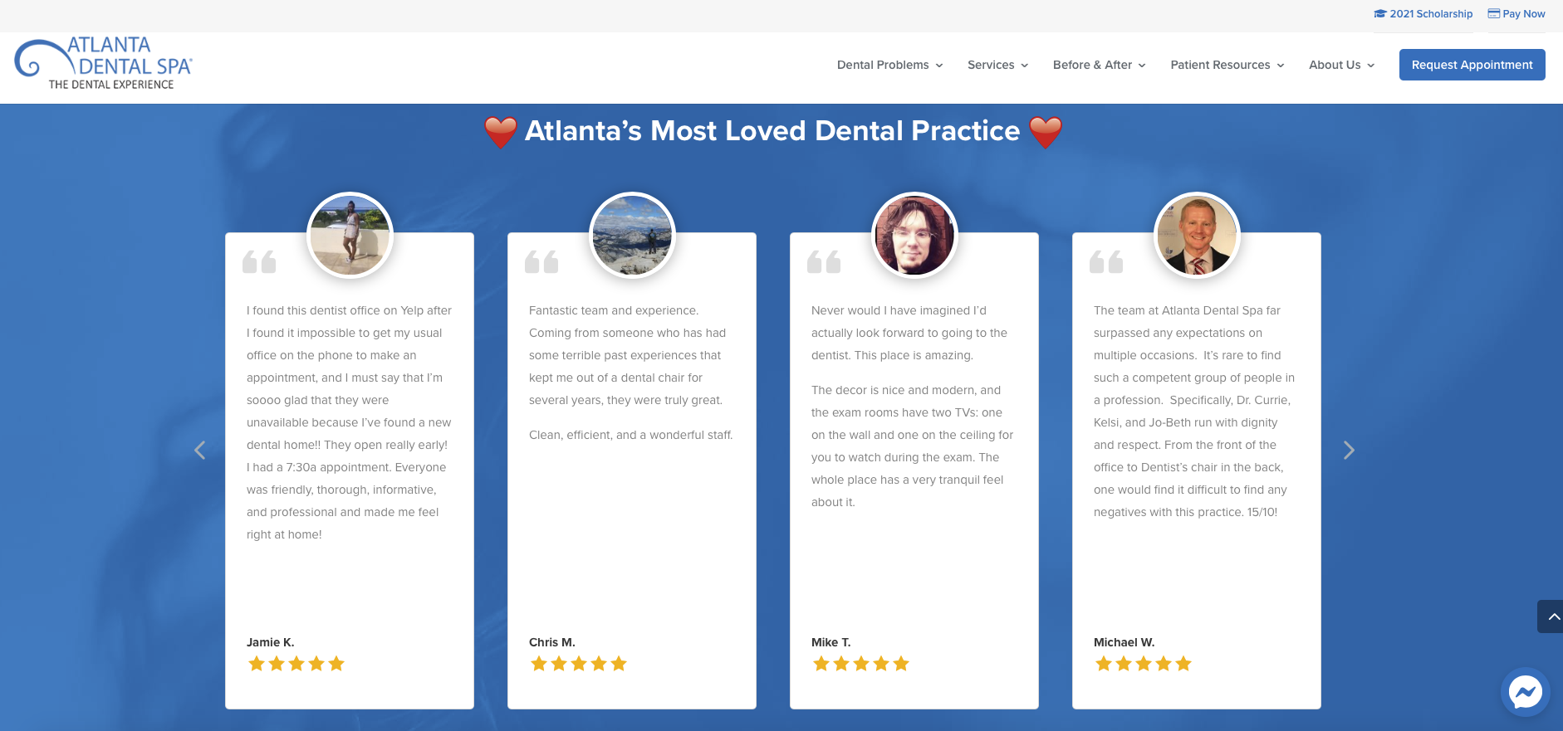This screenshot has height=731, width=1563.
Task: Expand the Before & After dropdown chevron
Action: click(1142, 66)
